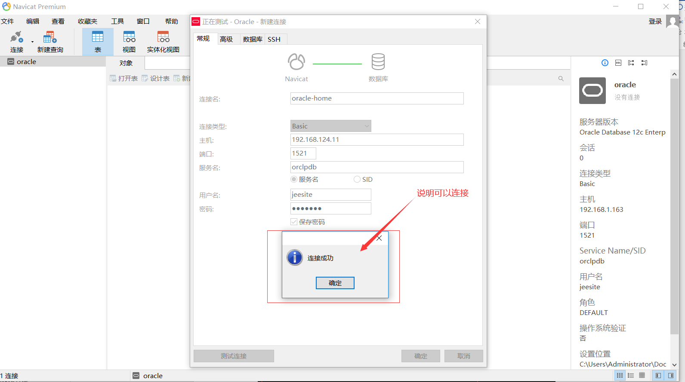
Task: Click the info icon in message box
Action: coord(295,257)
